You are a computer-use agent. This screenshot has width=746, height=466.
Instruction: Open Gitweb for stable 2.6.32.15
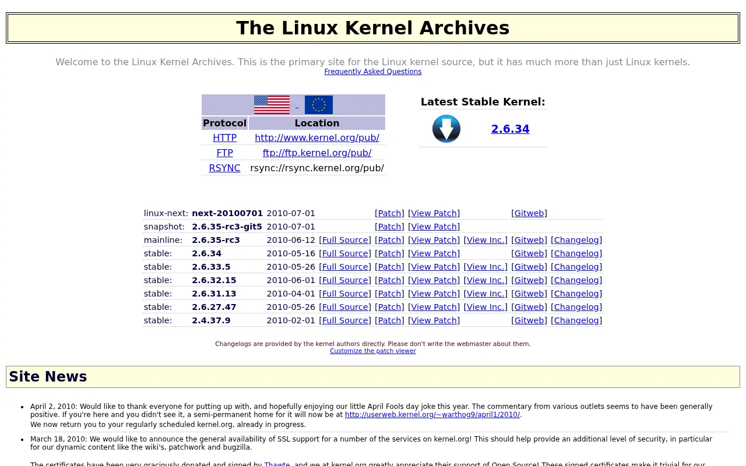(x=529, y=280)
